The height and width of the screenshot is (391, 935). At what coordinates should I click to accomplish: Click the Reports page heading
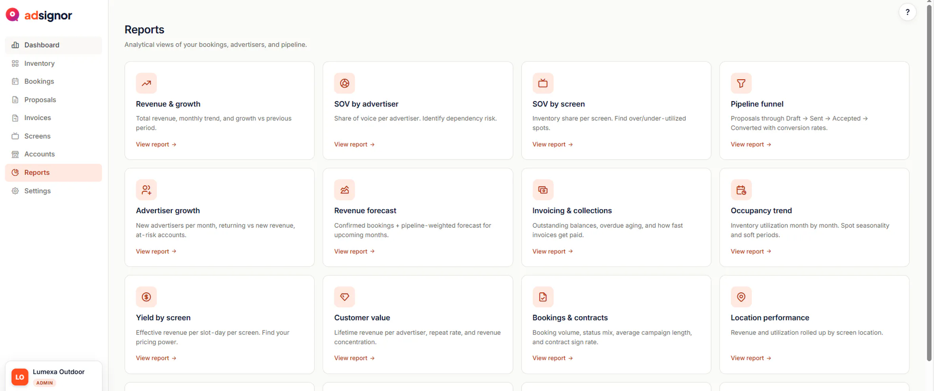pos(144,29)
